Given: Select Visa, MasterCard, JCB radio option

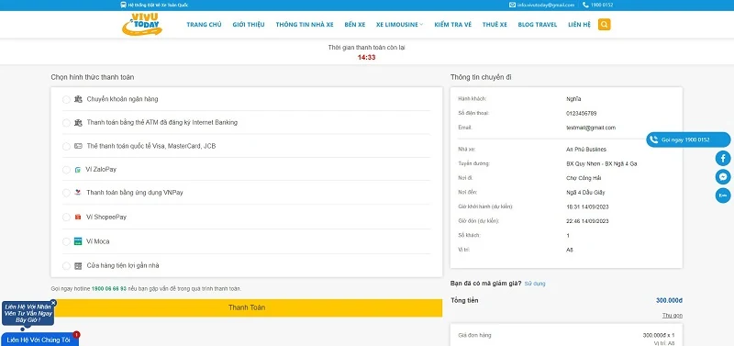Looking at the screenshot, I should click(66, 147).
